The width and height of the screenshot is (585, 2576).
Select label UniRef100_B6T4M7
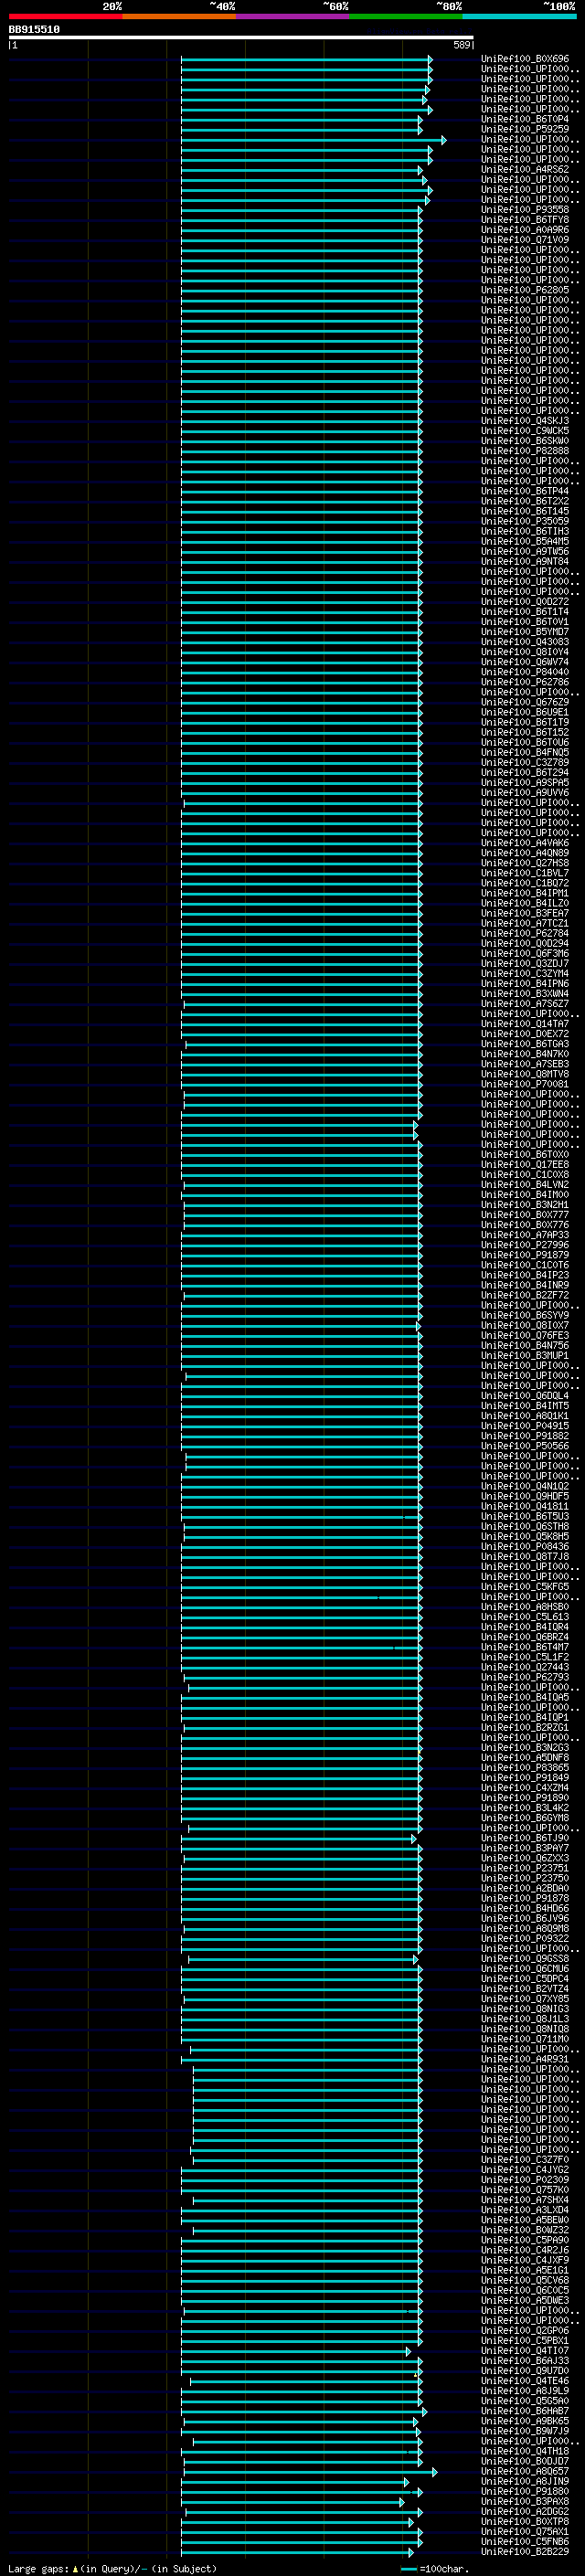(x=525, y=1647)
